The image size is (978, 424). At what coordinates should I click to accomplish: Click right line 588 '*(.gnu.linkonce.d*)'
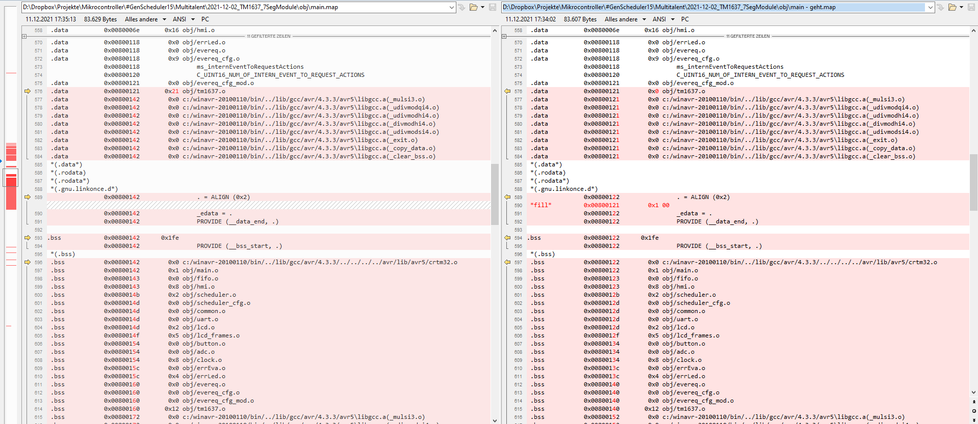pos(564,189)
